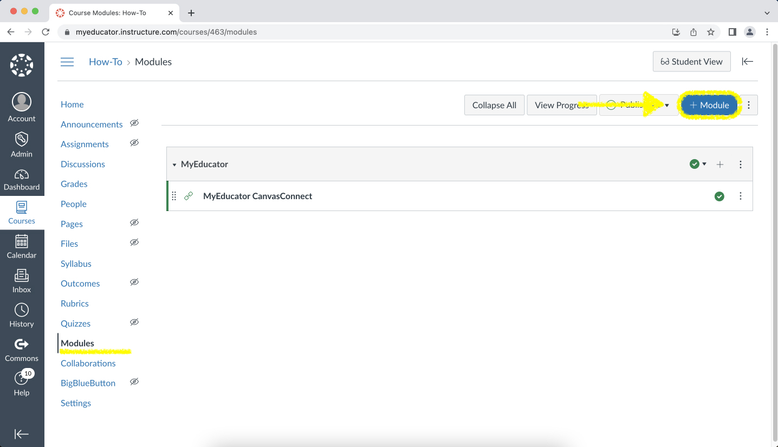778x447 pixels.
Task: Select the Course Modules: How-To browser tab
Action: point(115,12)
